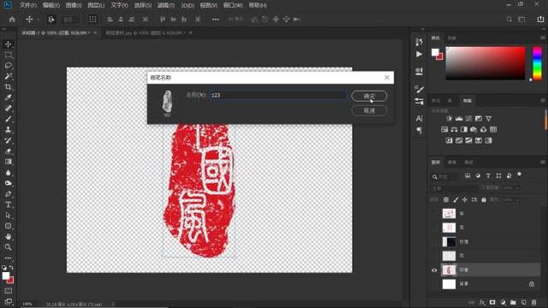Select the Horizontal Type tool
This screenshot has width=548, height=308.
pyautogui.click(x=8, y=204)
